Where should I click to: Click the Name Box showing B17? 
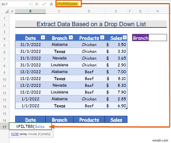coord(15,4)
